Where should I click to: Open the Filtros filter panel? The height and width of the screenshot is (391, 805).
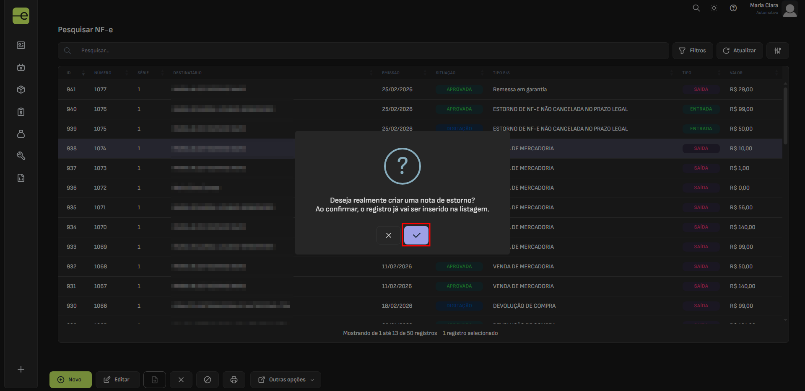pos(692,51)
